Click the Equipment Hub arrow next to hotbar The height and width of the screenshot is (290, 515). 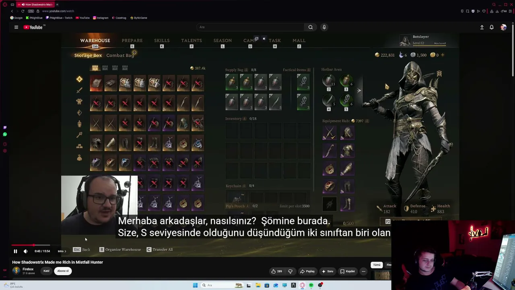[x=359, y=91]
